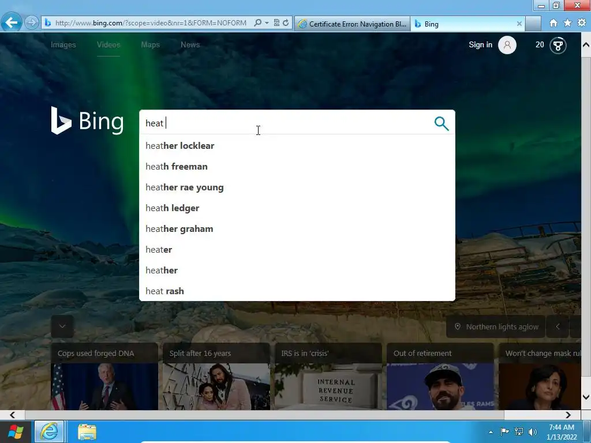Screen dimensions: 591x443
Task: Click the search magnifier in address bar
Action: coord(258,23)
